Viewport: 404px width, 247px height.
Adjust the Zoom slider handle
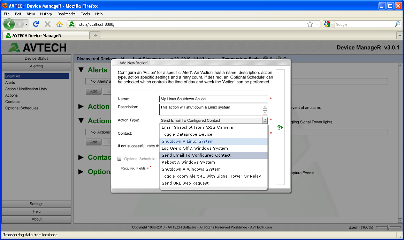tap(388, 227)
